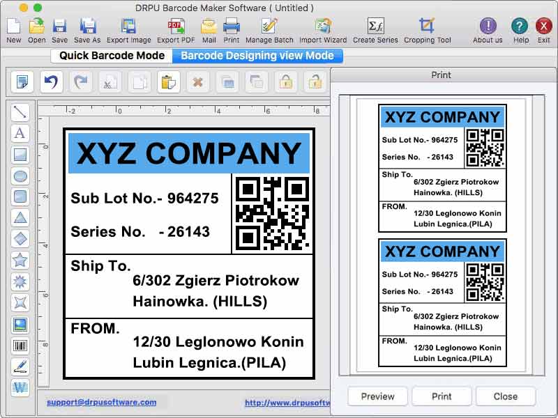The width and height of the screenshot is (558, 418).
Task: Open the support@drpusoftware.com email link
Action: (x=101, y=402)
